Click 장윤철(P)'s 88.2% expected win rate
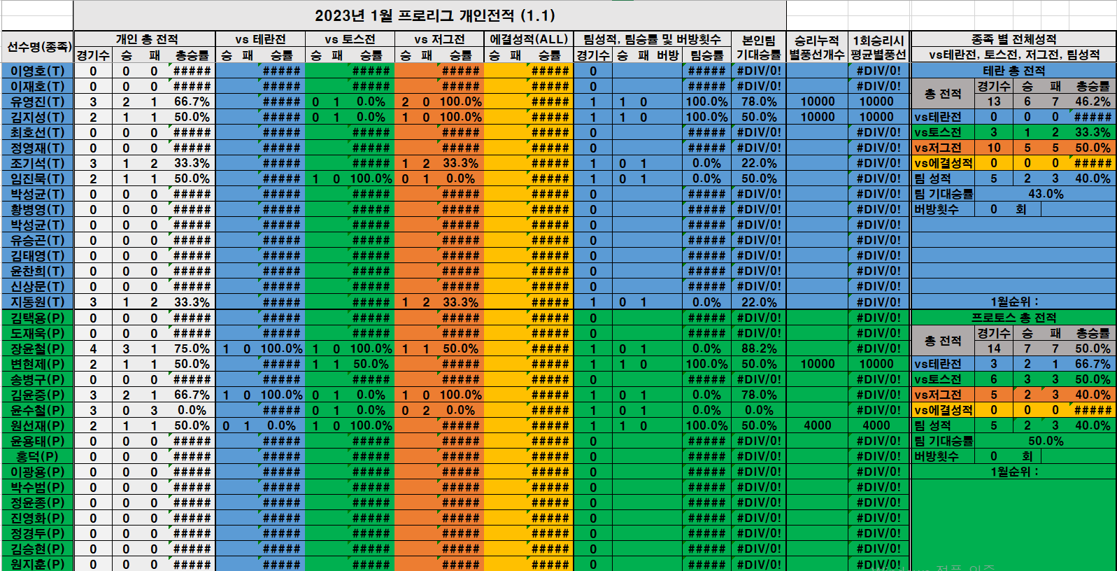1117x571 pixels. tap(759, 348)
